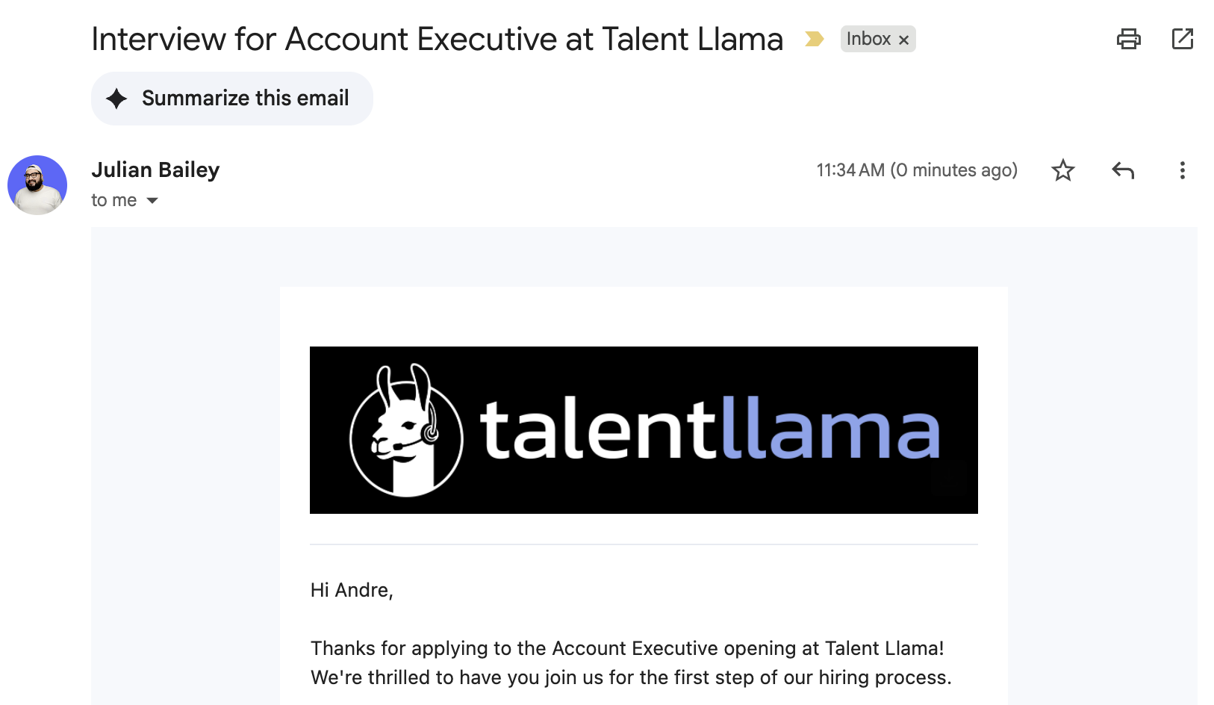Viewport: 1214px width, 705px height.
Task: Click Summarize this email button
Action: point(232,99)
